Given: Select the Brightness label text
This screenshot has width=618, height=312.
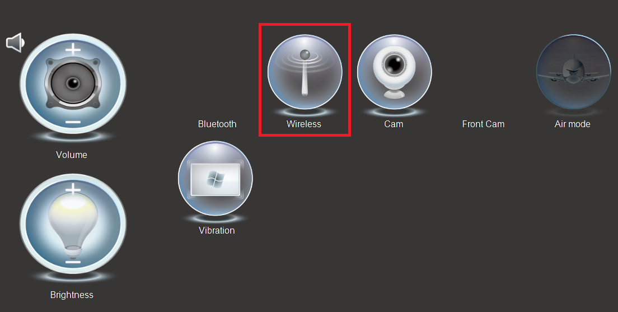Looking at the screenshot, I should tap(72, 295).
